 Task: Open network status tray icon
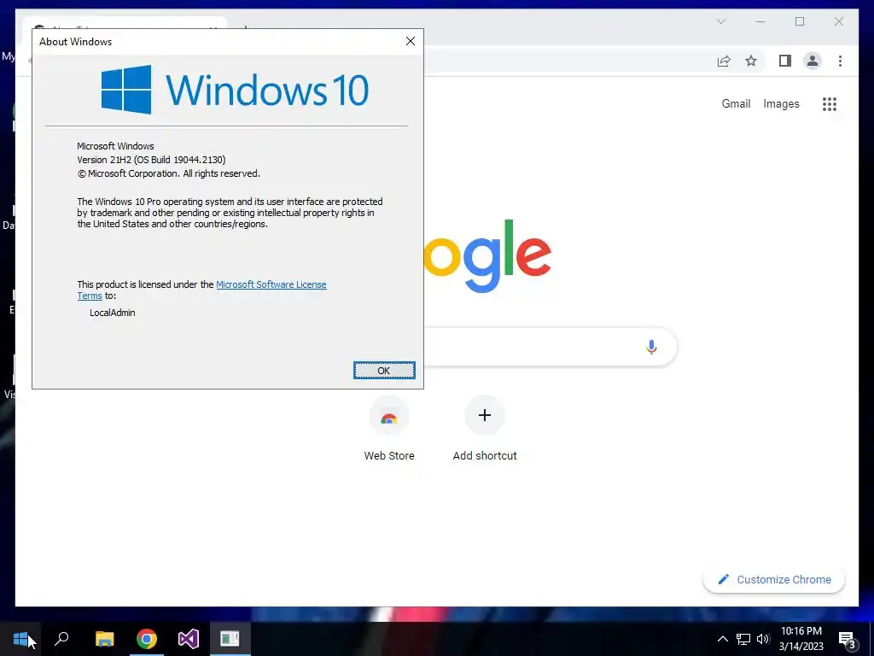point(743,639)
